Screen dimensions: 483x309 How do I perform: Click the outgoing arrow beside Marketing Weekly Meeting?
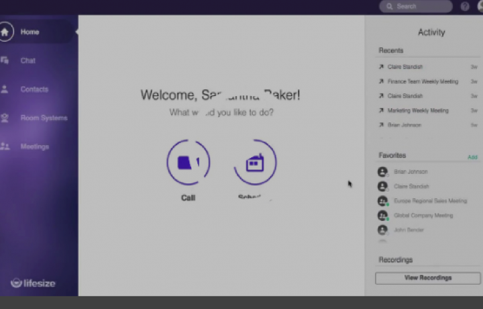(381, 110)
